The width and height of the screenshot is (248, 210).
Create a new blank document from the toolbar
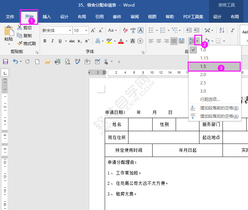click(37, 62)
